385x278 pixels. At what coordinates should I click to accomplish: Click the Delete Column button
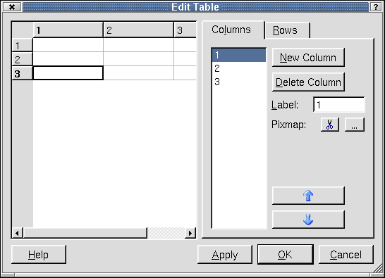point(308,82)
